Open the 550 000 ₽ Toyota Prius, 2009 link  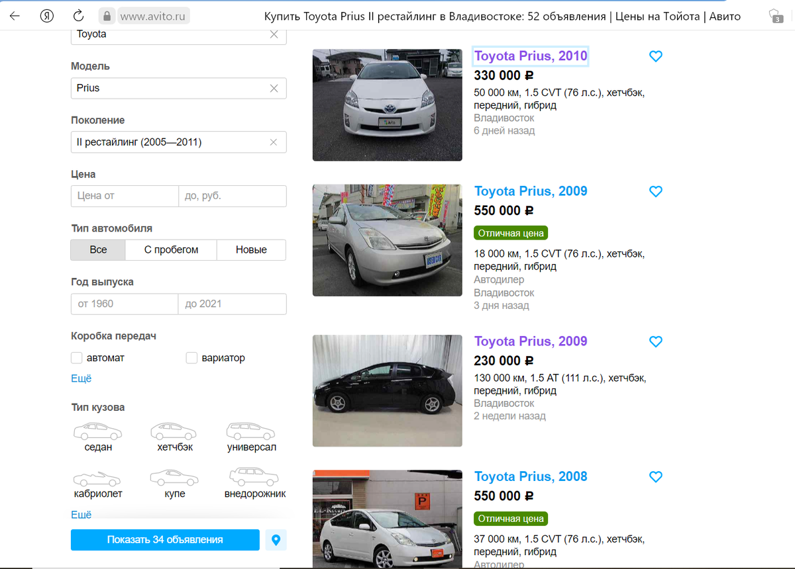point(531,191)
